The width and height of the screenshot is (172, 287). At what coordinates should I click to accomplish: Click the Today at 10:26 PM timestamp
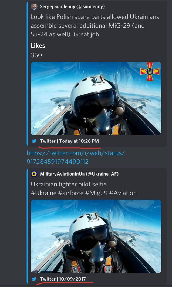[79, 141]
